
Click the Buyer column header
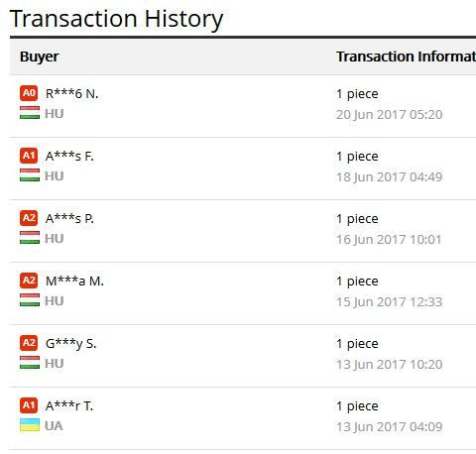click(x=40, y=57)
